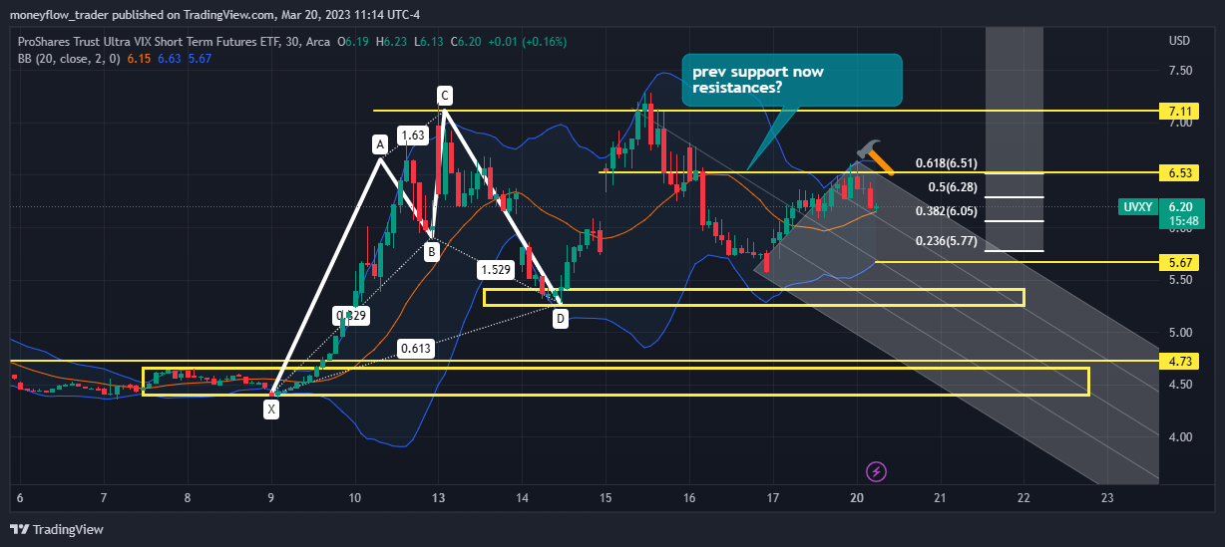Click date 10 on the time axis
The height and width of the screenshot is (547, 1225).
click(x=354, y=496)
